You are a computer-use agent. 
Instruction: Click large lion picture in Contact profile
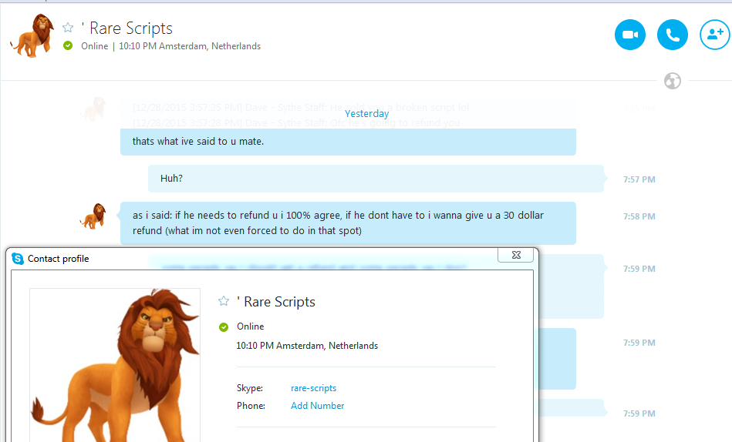(x=115, y=365)
